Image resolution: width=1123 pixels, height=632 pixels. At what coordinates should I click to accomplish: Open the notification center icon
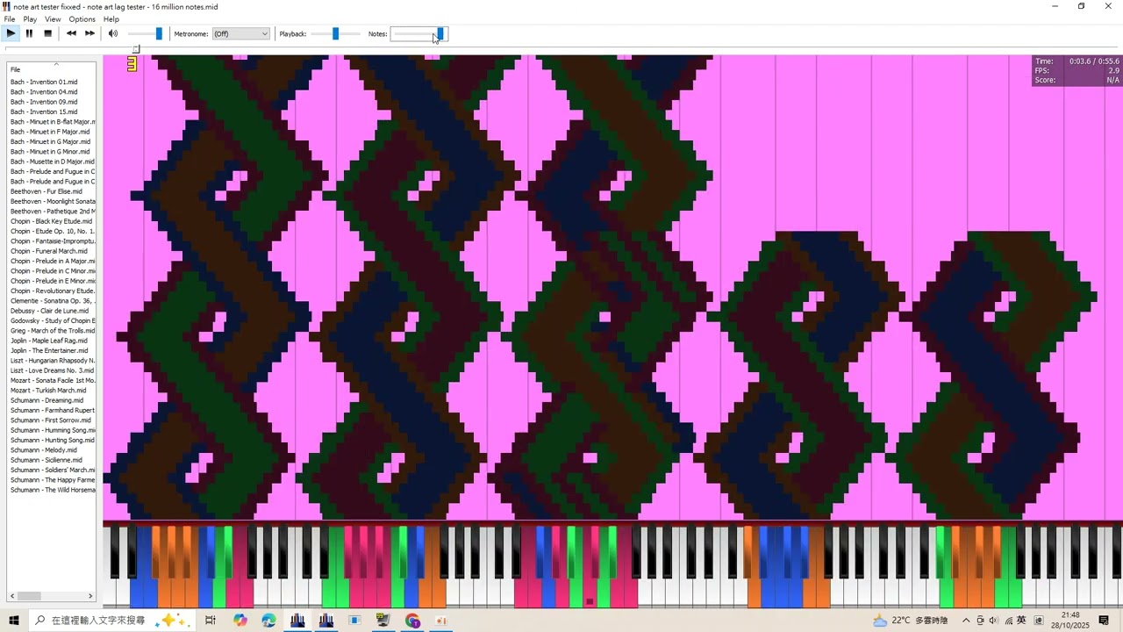pyautogui.click(x=1104, y=621)
